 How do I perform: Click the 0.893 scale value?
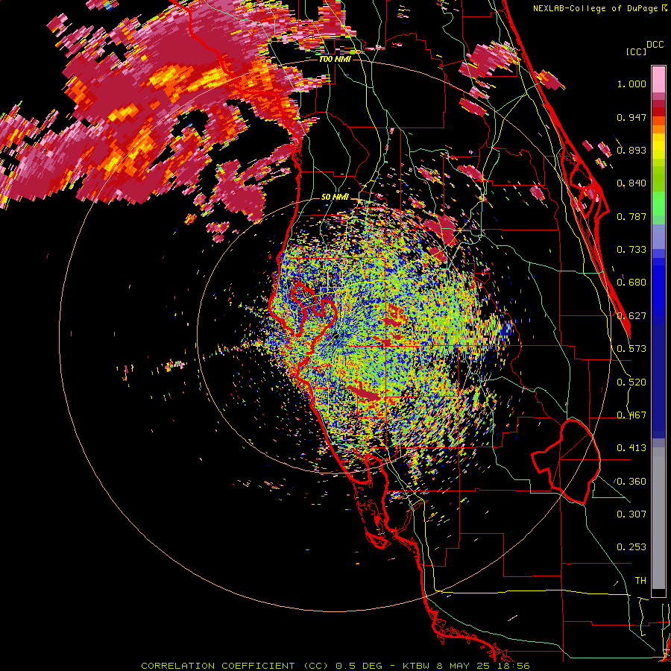[631, 150]
